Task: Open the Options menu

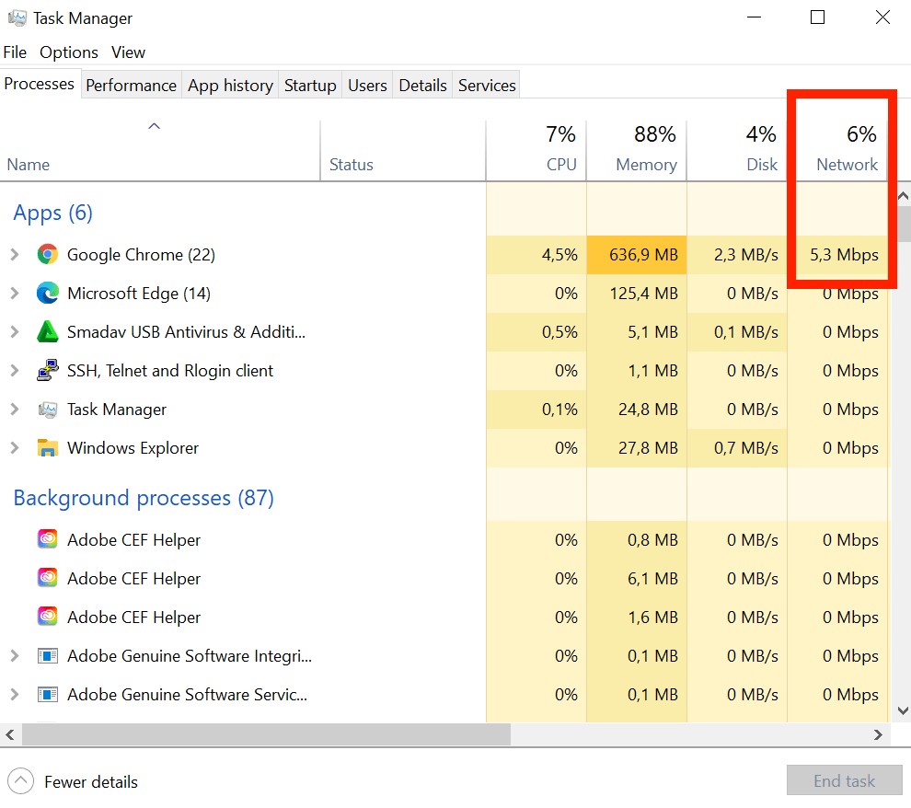Action: click(69, 52)
